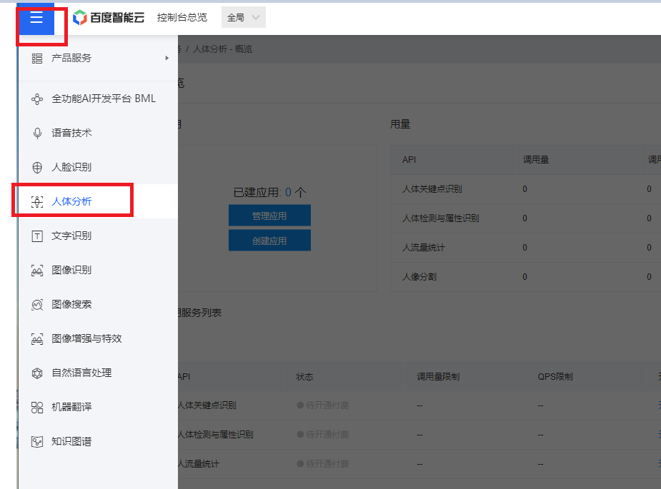The image size is (661, 489).
Task: Click 人体检测与属性识别 in usage table
Action: tap(440, 218)
